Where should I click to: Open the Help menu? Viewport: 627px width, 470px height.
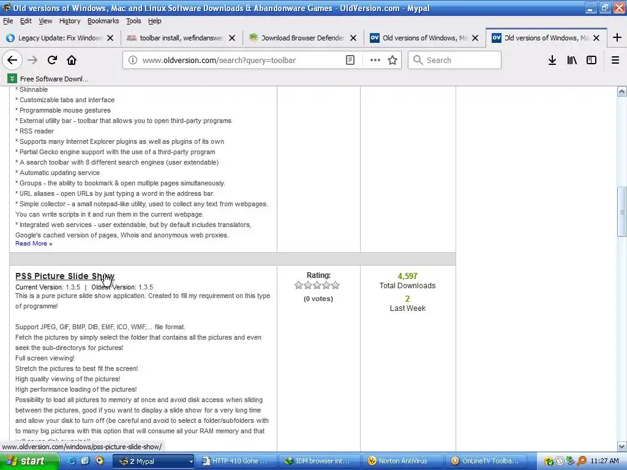(x=154, y=21)
